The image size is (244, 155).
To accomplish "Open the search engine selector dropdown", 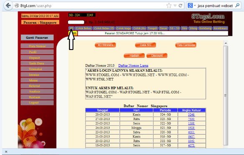I will tap(192, 6).
